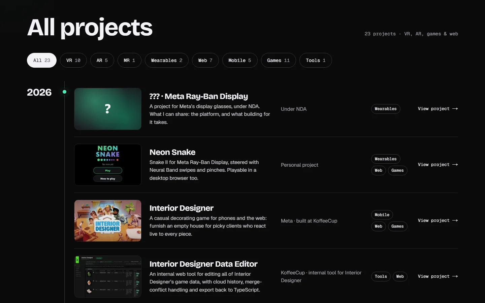Click the 'Personal project' text
485x303 pixels.
(x=299, y=165)
